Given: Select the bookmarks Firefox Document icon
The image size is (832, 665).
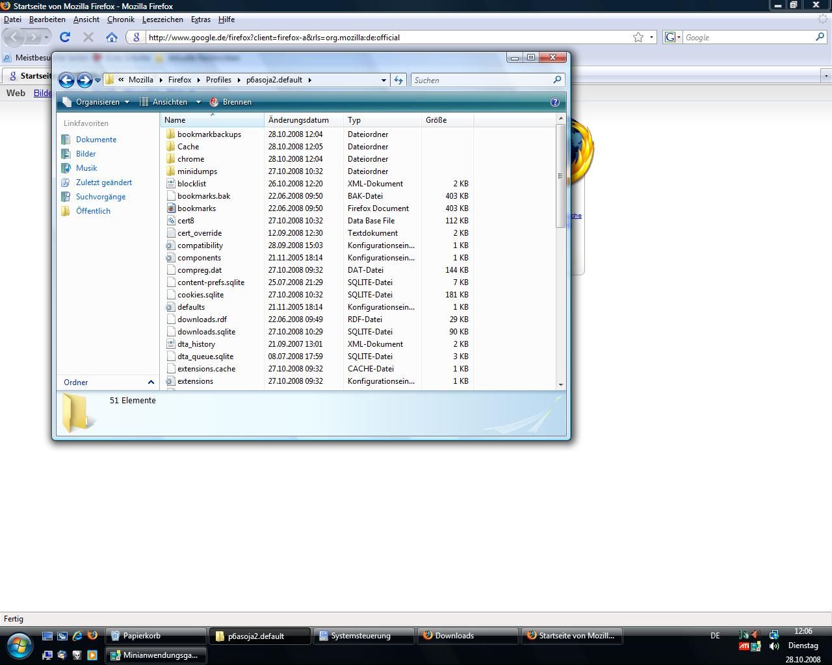Looking at the screenshot, I should [171, 208].
